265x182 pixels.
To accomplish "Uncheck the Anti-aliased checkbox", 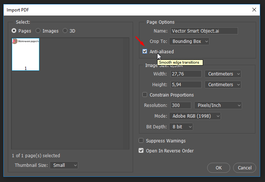I will tap(145, 52).
